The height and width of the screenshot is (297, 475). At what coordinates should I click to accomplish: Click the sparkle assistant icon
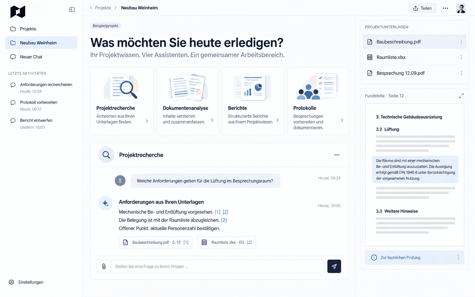coord(105,203)
